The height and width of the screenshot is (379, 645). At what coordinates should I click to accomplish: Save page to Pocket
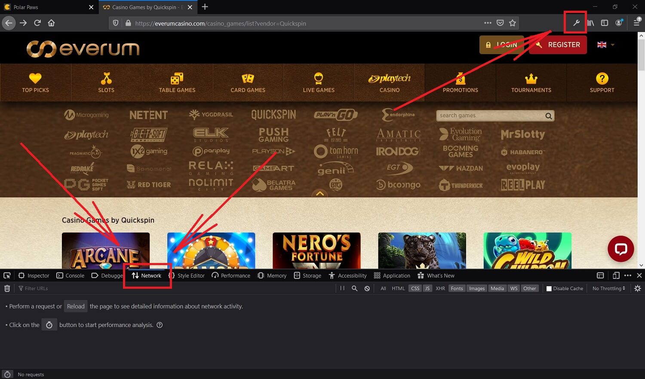tap(500, 23)
